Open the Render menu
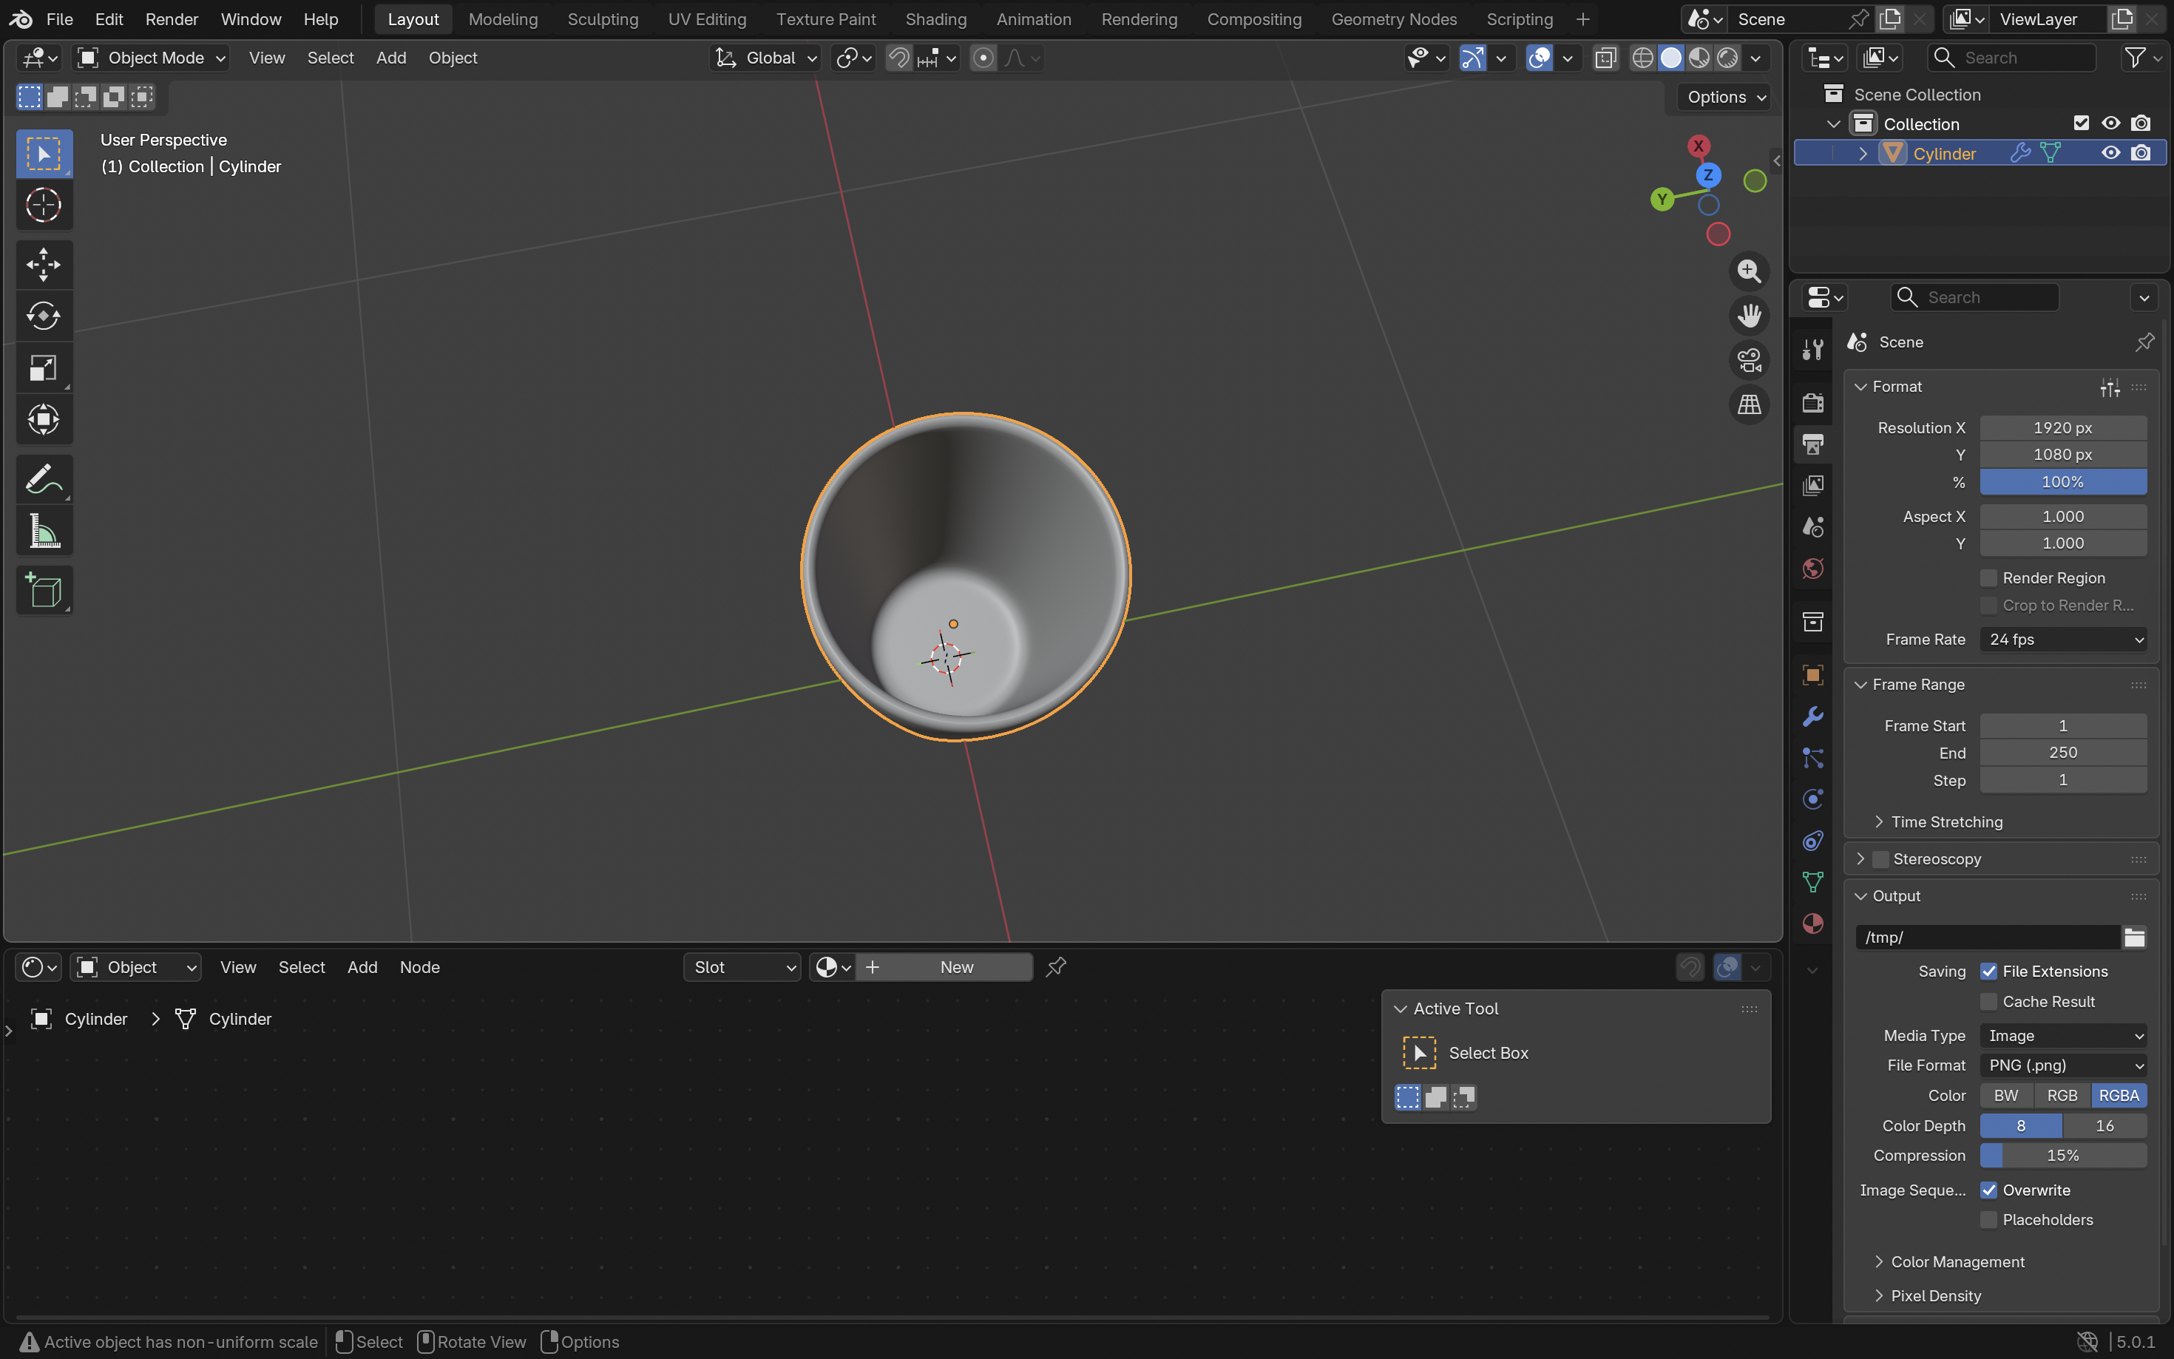Viewport: 2174px width, 1359px height. (171, 19)
